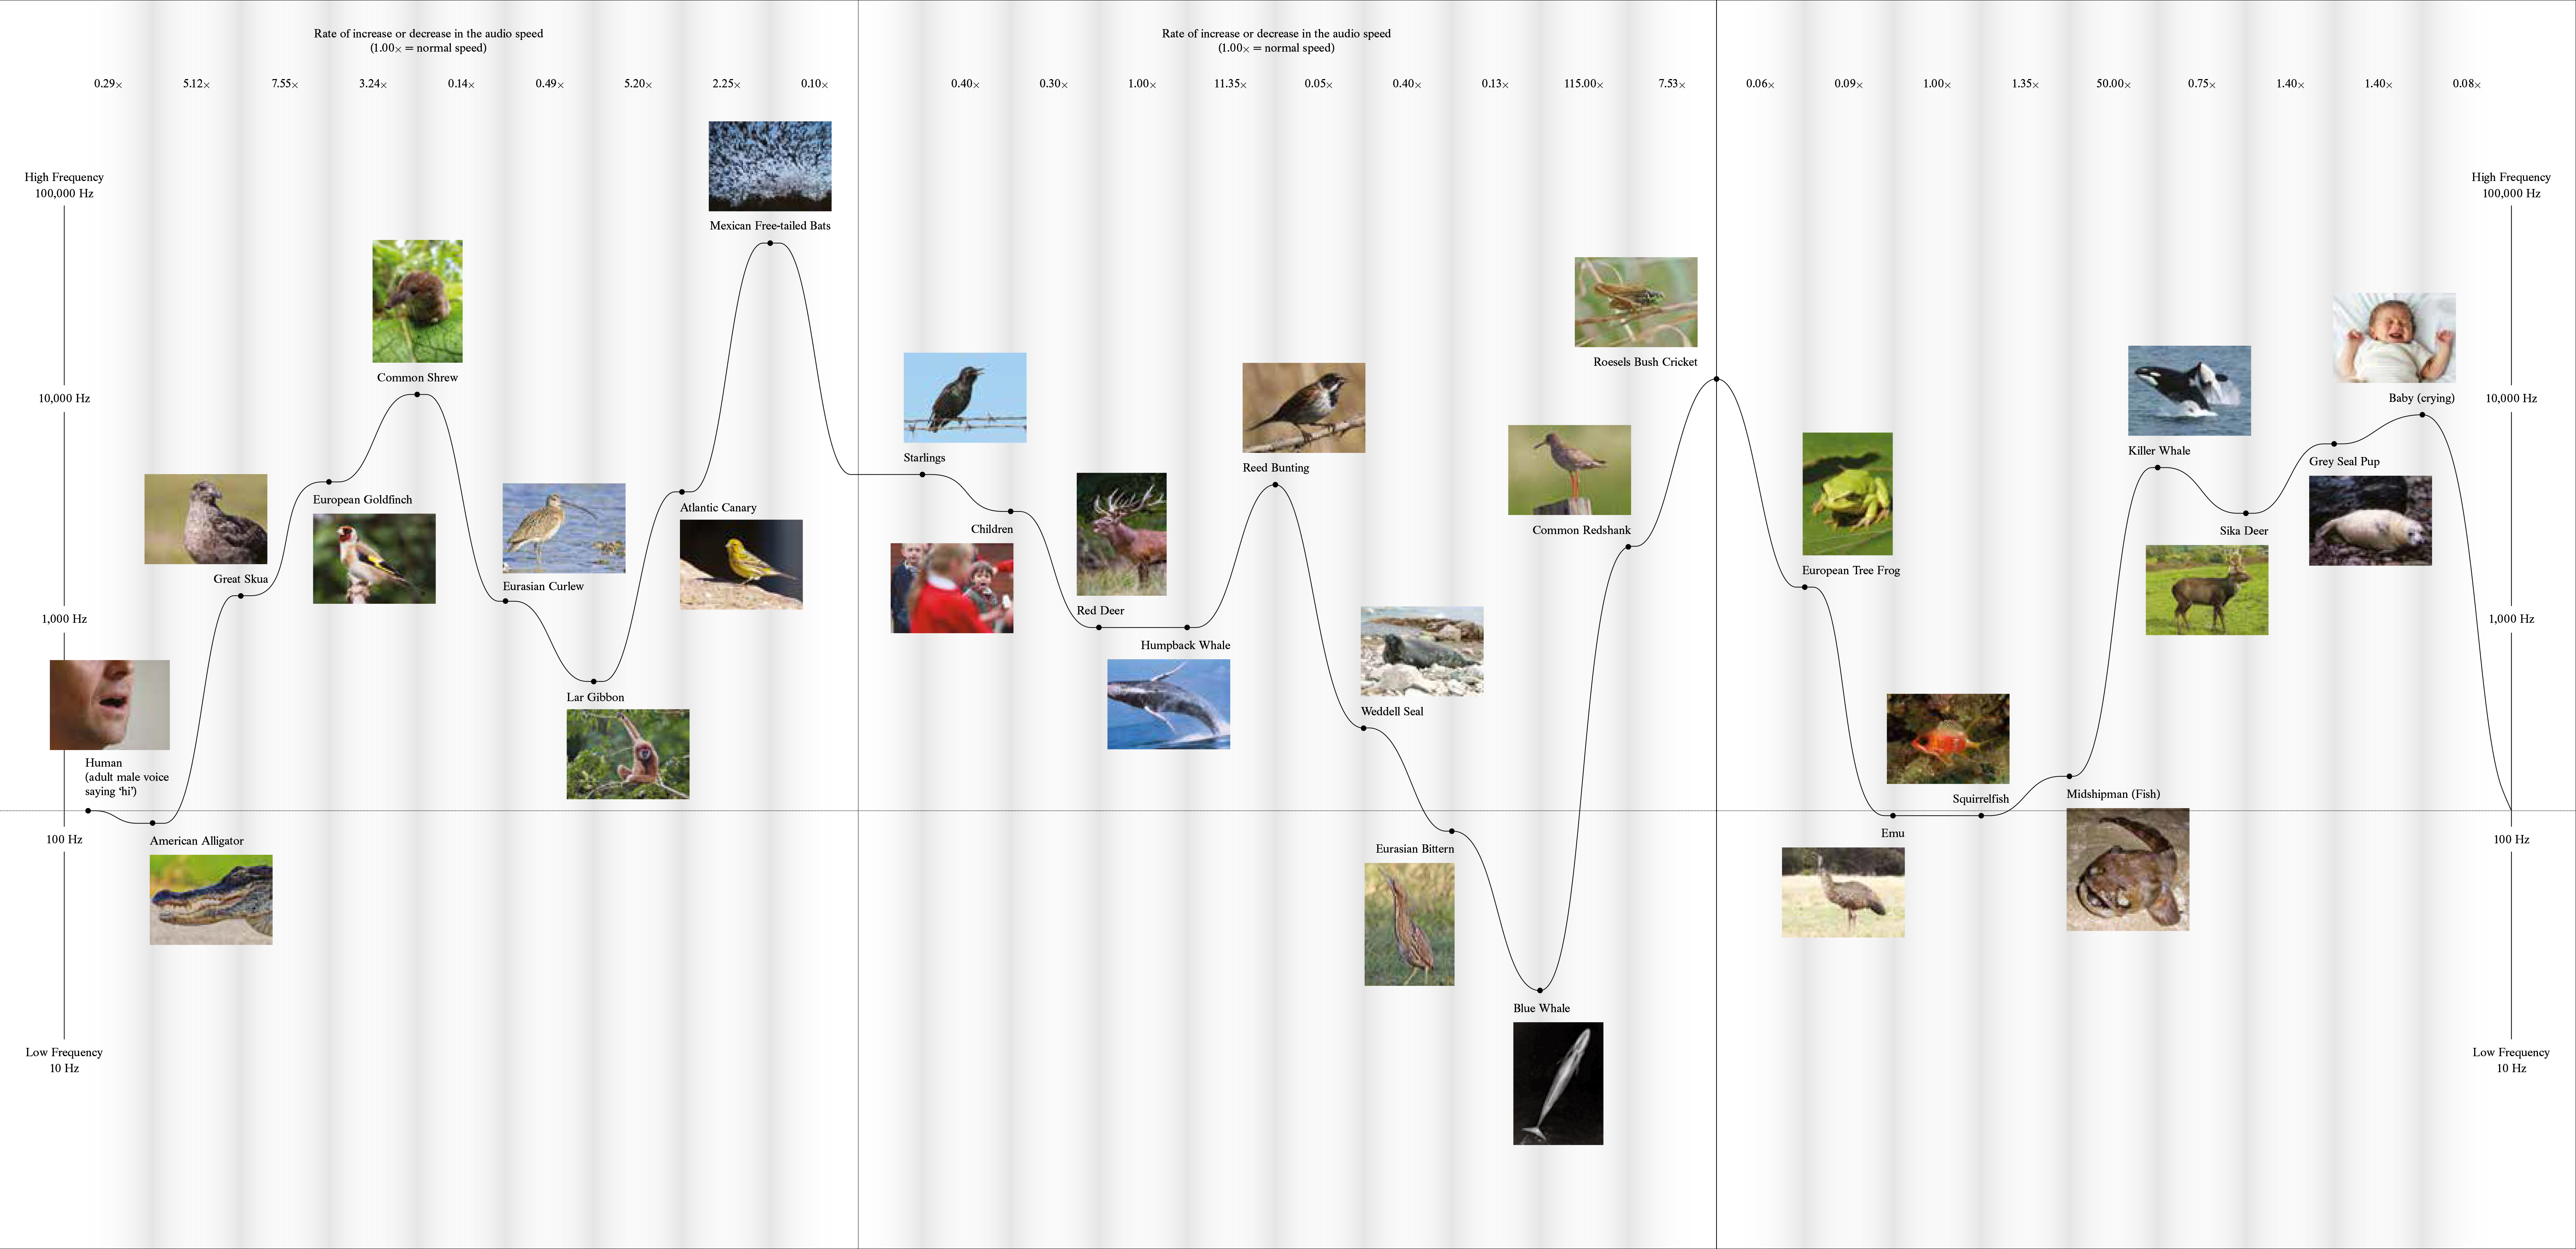This screenshot has width=2576, height=1249.
Task: Click the 3.24× audio speed value
Action: tap(373, 84)
